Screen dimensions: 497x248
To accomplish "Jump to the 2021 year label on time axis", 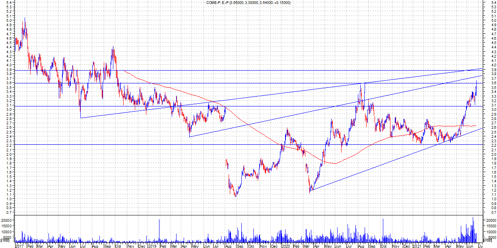I will [x=416, y=246].
